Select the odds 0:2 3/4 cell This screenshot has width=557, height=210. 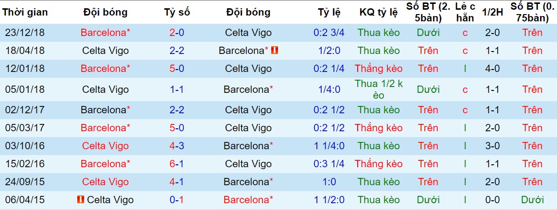click(x=330, y=33)
